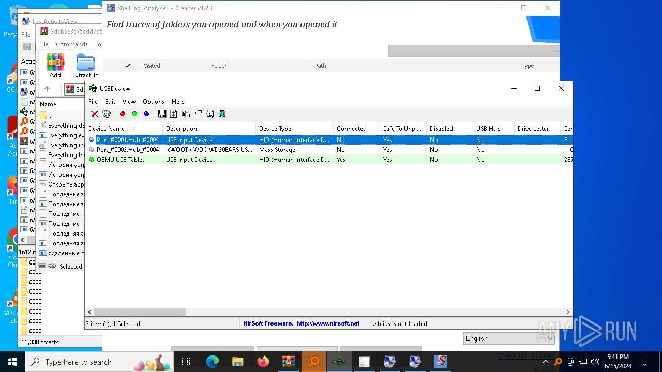Viewport: 662px width, 372px height.
Task: Sort by Device Name column header
Action: pyautogui.click(x=124, y=129)
